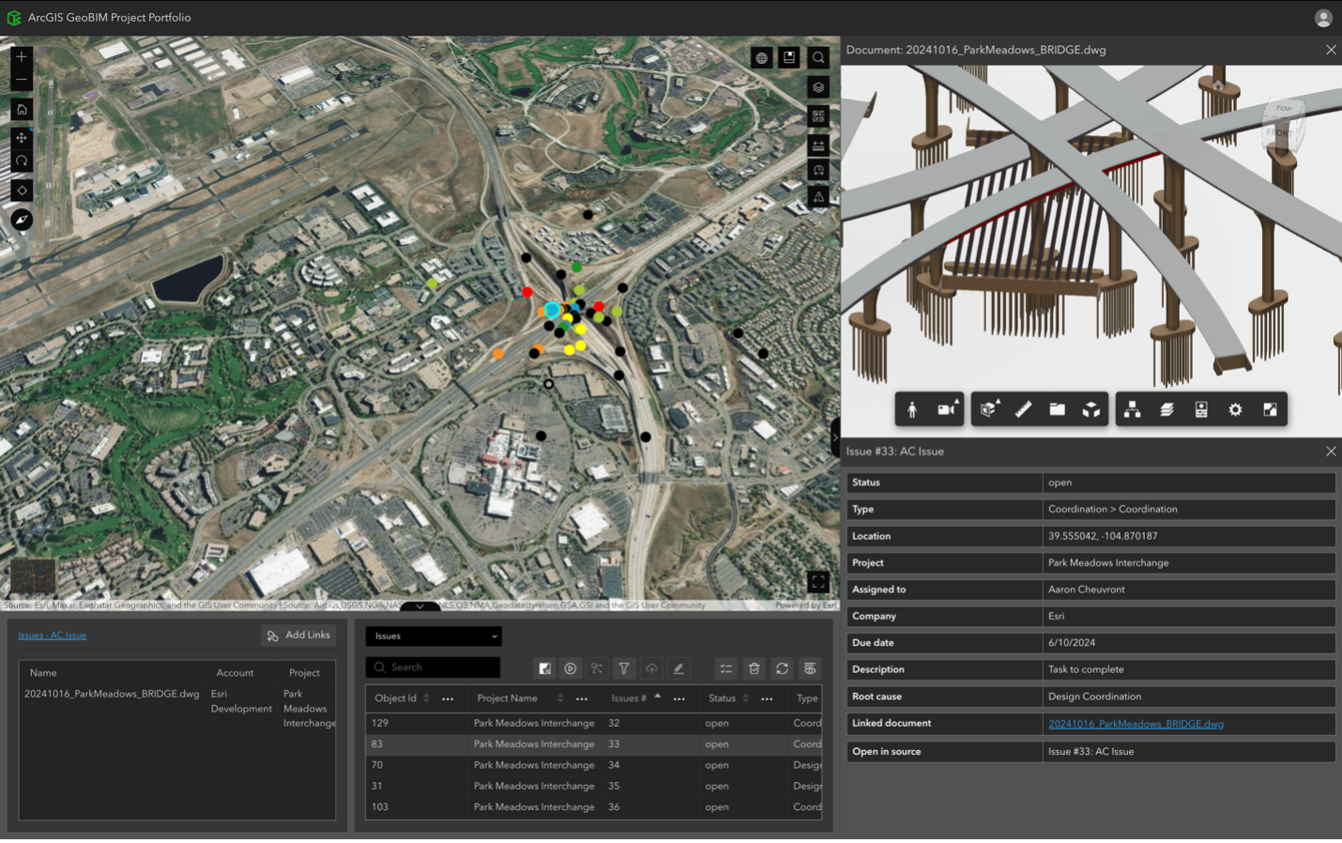The image size is (1342, 843).
Task: Select the filter icon above the Issues table
Action: coord(624,667)
